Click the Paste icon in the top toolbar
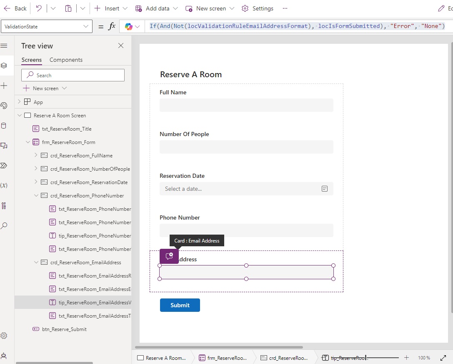Image resolution: width=453 pixels, height=364 pixels. [x=68, y=8]
